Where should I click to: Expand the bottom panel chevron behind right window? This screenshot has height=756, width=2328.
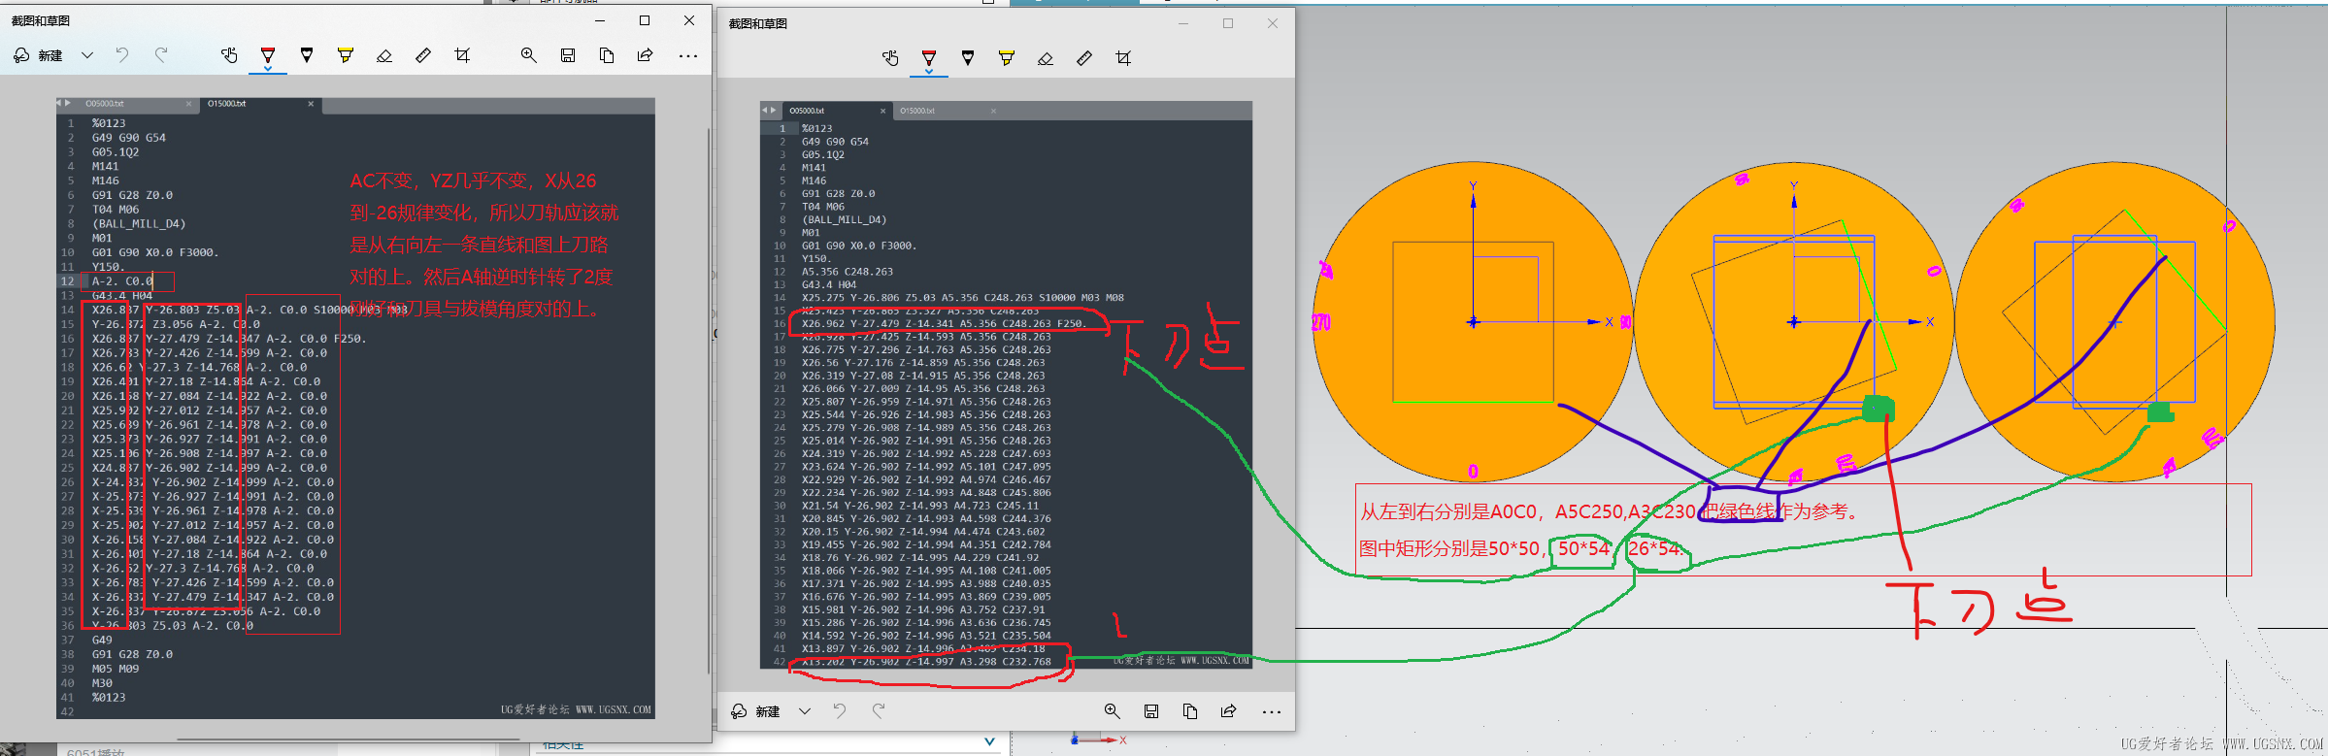989,741
